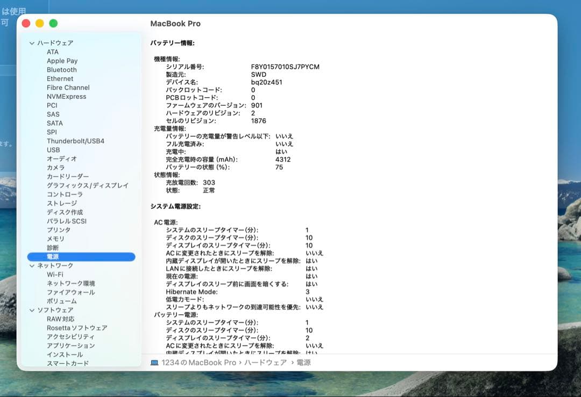Open the アクセシビリティ entry
The height and width of the screenshot is (397, 581).
coord(71,337)
